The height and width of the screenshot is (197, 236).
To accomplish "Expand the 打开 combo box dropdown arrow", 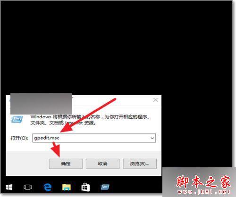I will coord(152,138).
